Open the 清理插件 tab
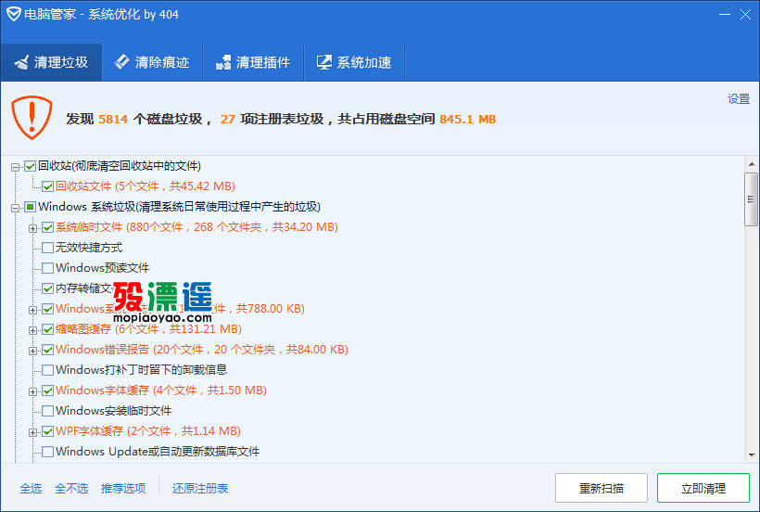760x512 pixels. 253,62
